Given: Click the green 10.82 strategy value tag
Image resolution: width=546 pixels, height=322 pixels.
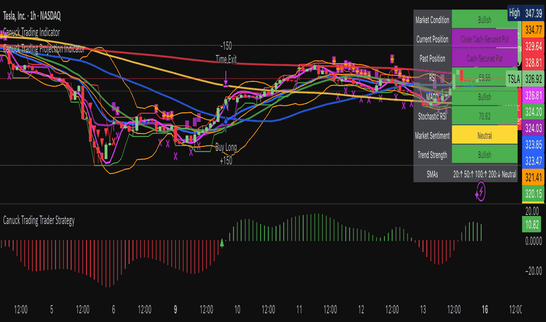Looking at the screenshot, I should tap(531, 225).
